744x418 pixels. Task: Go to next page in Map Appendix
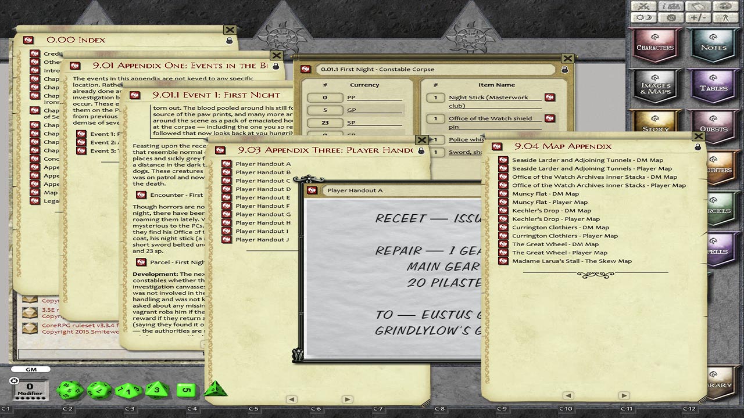(624, 395)
